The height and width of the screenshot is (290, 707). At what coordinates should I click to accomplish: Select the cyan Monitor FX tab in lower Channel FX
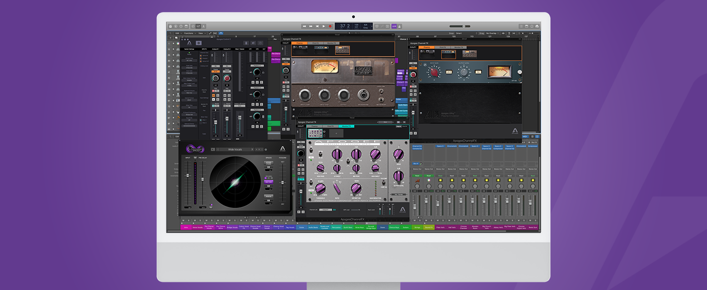[x=346, y=126]
